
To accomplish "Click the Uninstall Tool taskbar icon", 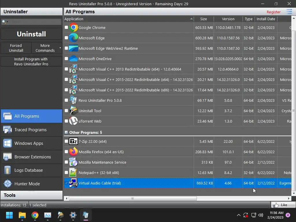I will [x=60, y=215].
